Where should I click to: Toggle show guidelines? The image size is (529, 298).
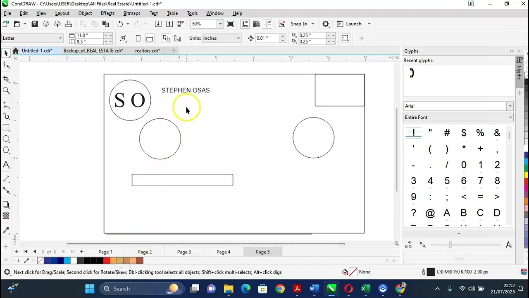click(268, 24)
